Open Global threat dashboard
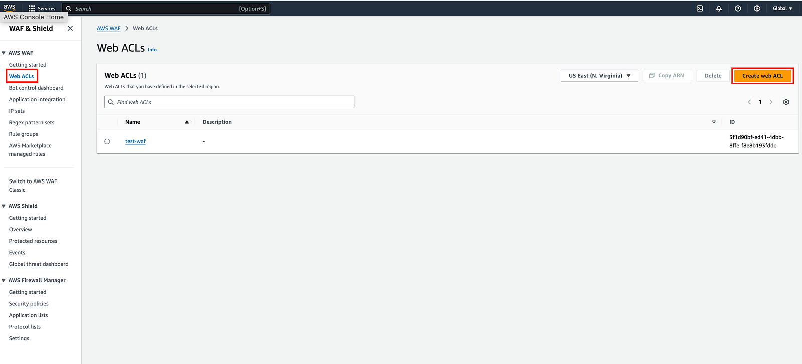802x364 pixels. 39,264
